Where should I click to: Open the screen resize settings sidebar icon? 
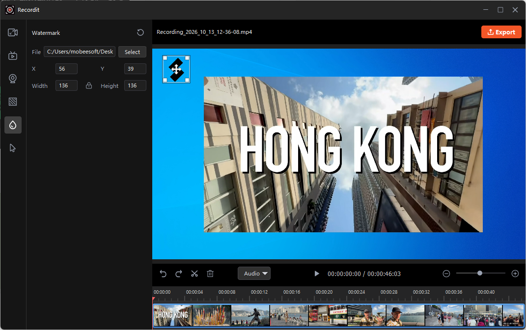pyautogui.click(x=13, y=32)
